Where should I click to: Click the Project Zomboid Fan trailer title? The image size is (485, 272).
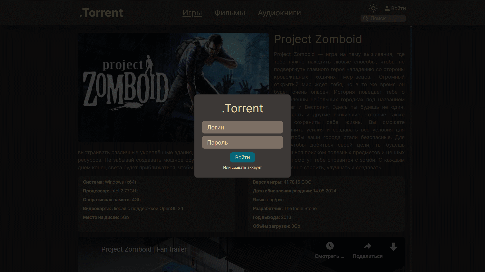[144, 249]
